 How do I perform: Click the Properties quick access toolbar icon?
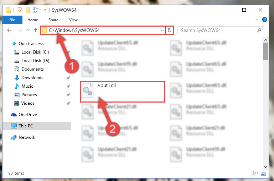[20, 10]
